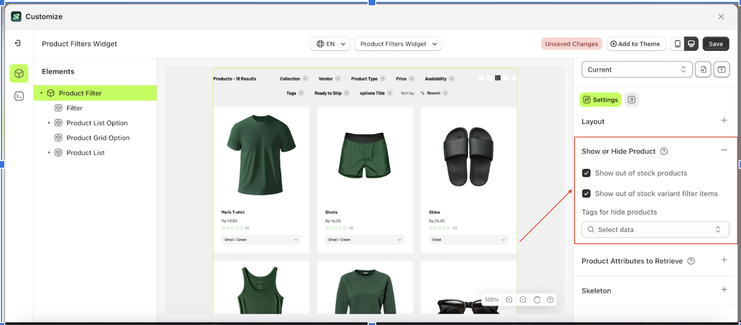Click the Save button
Image resolution: width=741 pixels, height=325 pixels.
[x=715, y=44]
